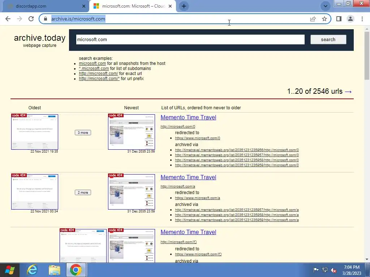Open third Memento Time Travel heading link
Viewport: 370px width, 277px height.
point(188,232)
